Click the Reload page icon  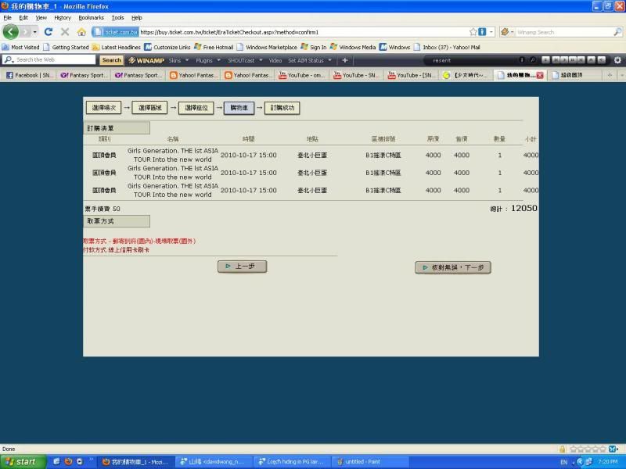[x=49, y=32]
